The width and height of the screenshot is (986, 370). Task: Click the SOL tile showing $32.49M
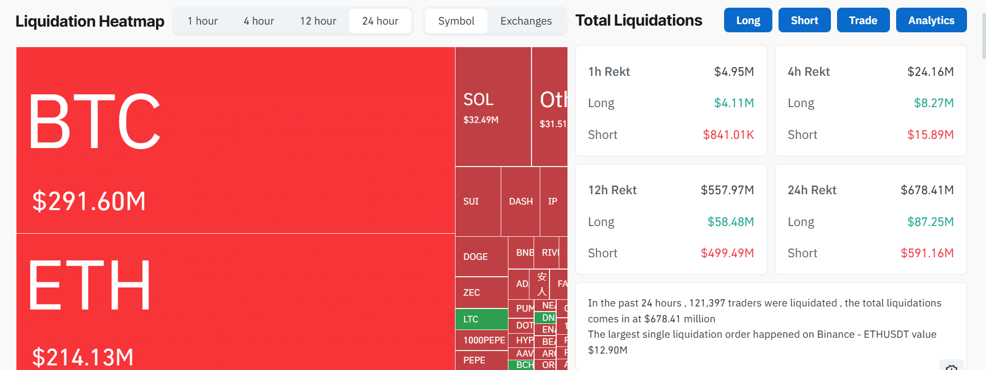(x=491, y=106)
